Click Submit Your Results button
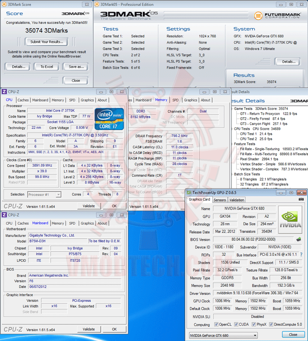Screen dimensions: 308x341 point(47,42)
